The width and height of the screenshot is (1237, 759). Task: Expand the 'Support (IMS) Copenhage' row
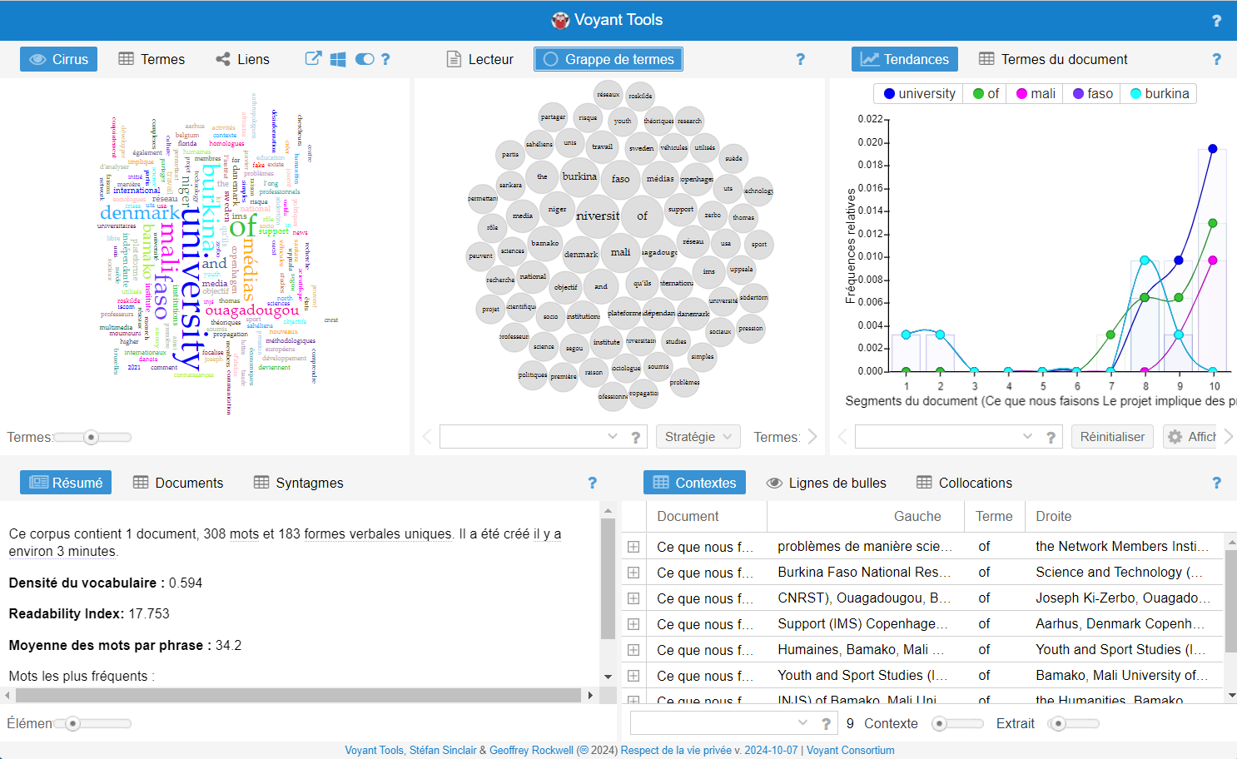[x=633, y=624]
